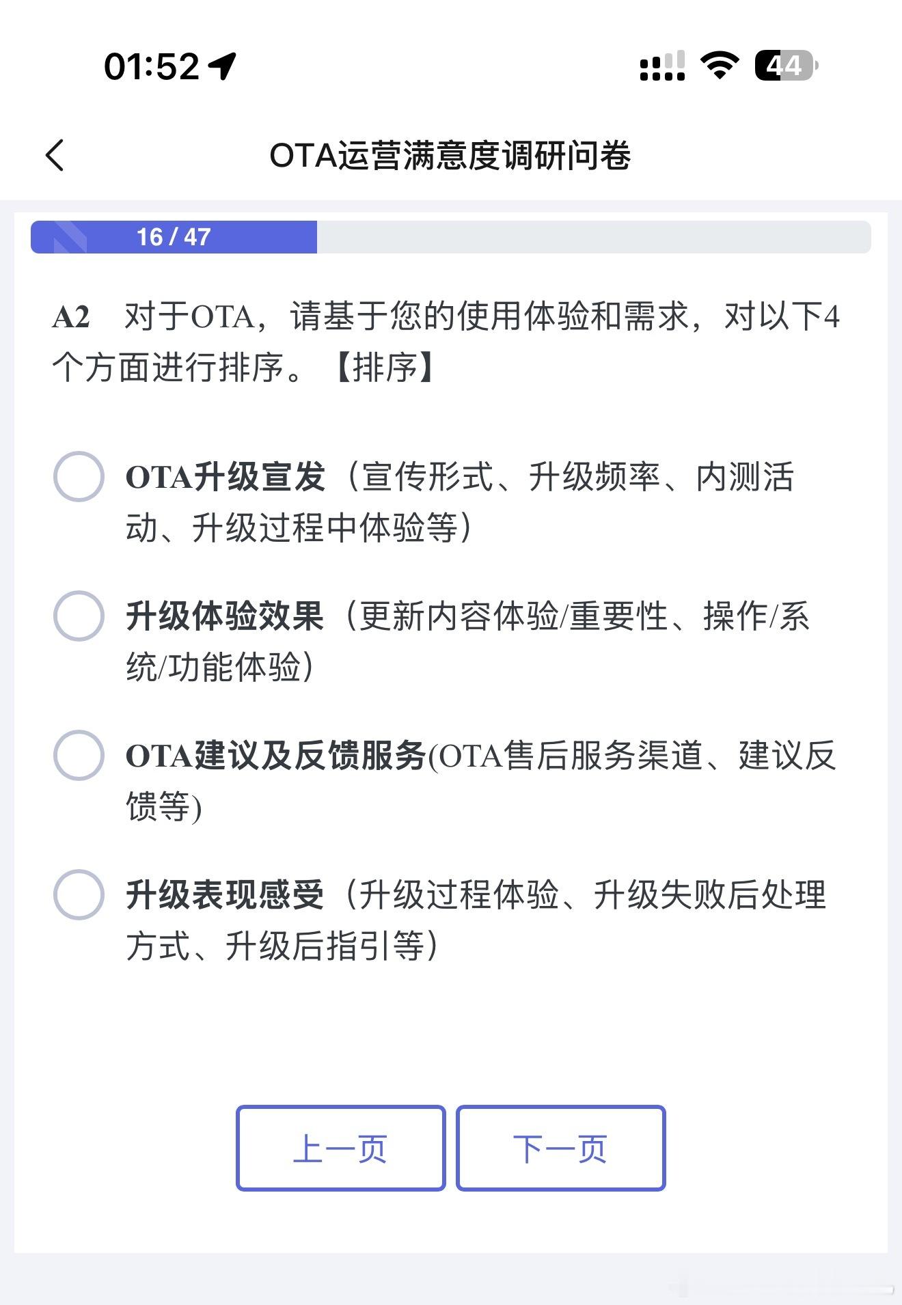Viewport: 902px width, 1305px height.
Task: Tap the 01:52 clock in status bar
Action: pos(152,67)
